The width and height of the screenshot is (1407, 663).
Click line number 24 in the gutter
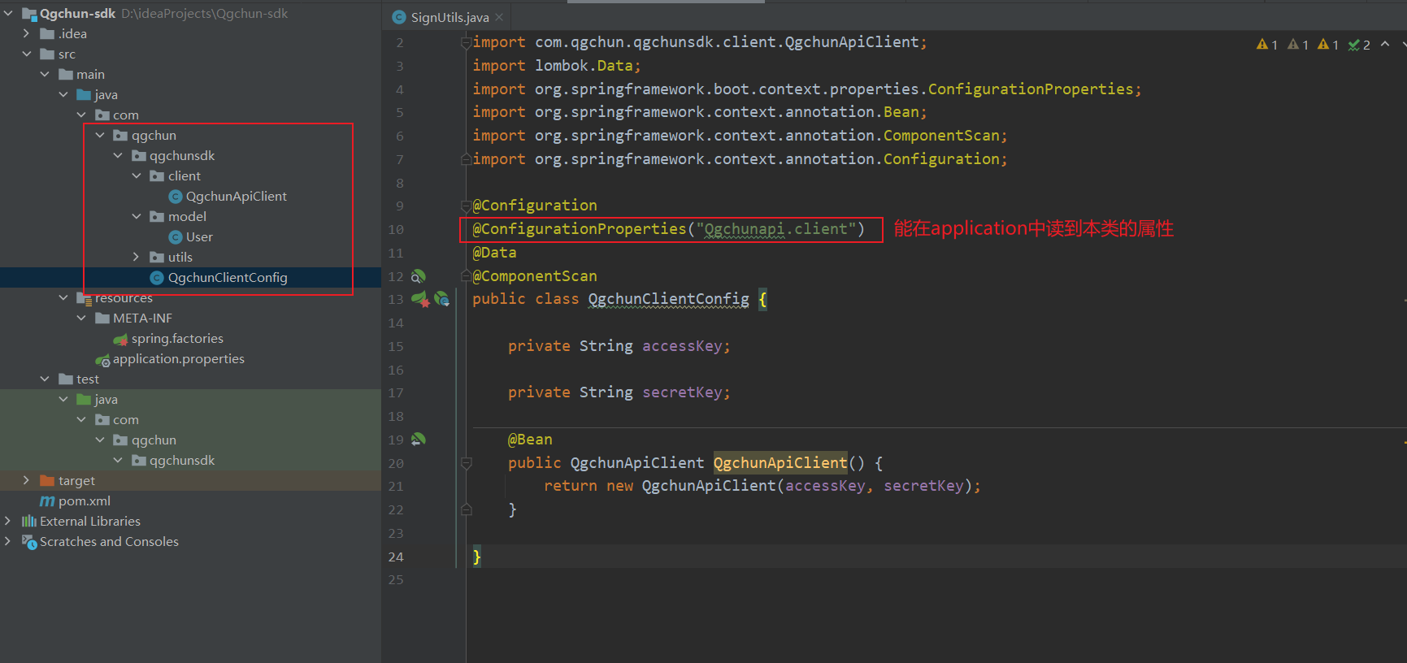coord(396,557)
